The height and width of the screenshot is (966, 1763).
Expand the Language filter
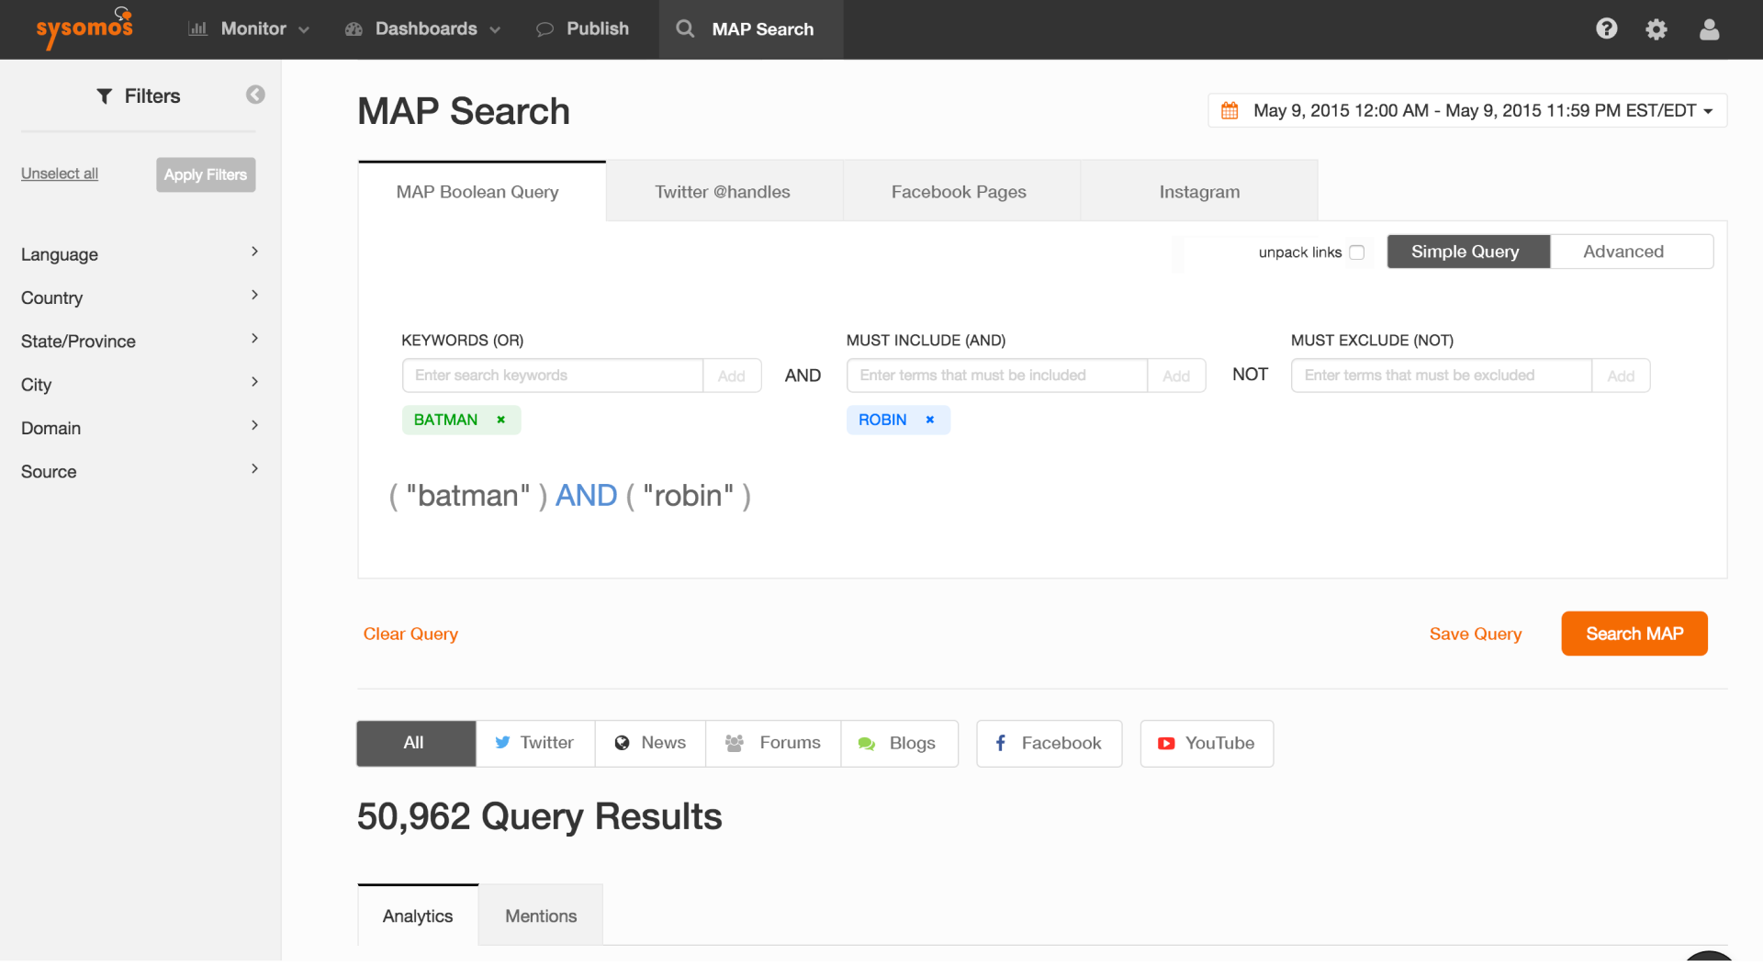point(139,253)
